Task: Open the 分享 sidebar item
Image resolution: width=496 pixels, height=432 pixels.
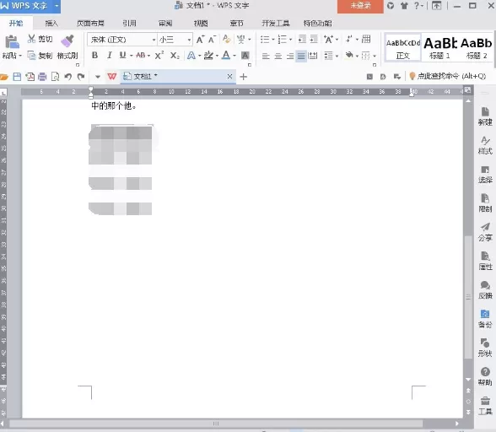Action: pyautogui.click(x=485, y=232)
